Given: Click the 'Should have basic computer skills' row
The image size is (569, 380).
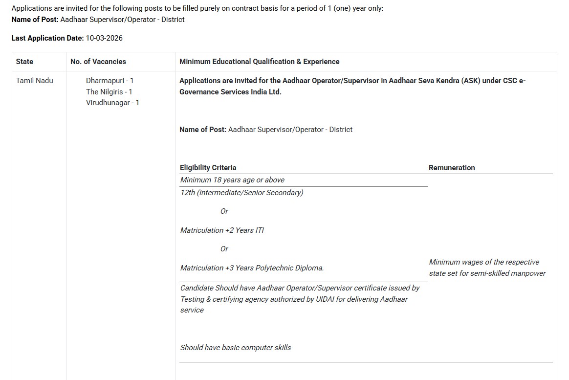Looking at the screenshot, I should 235,348.
